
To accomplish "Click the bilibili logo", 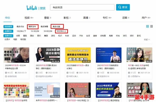I will click(x=32, y=8).
